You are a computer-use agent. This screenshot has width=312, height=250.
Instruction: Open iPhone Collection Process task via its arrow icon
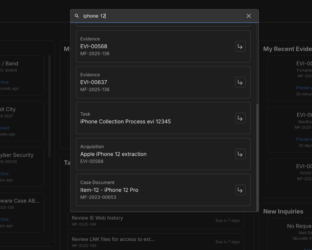240,118
